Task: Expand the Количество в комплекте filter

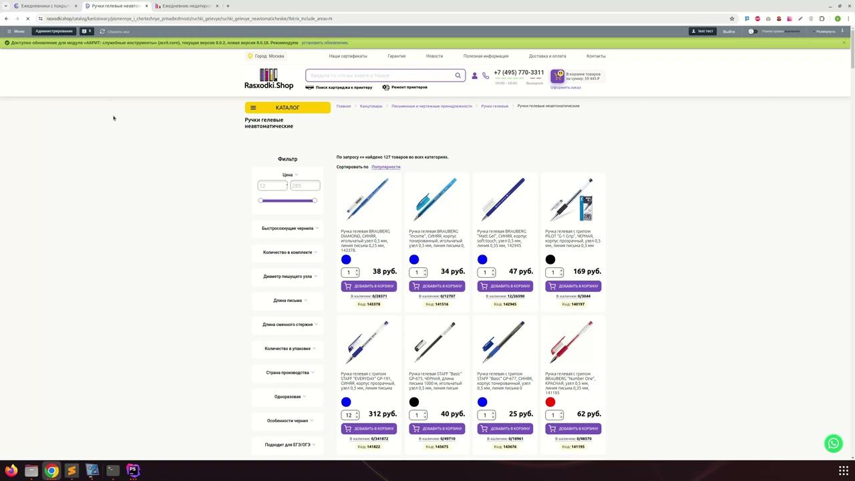Action: tap(288, 253)
